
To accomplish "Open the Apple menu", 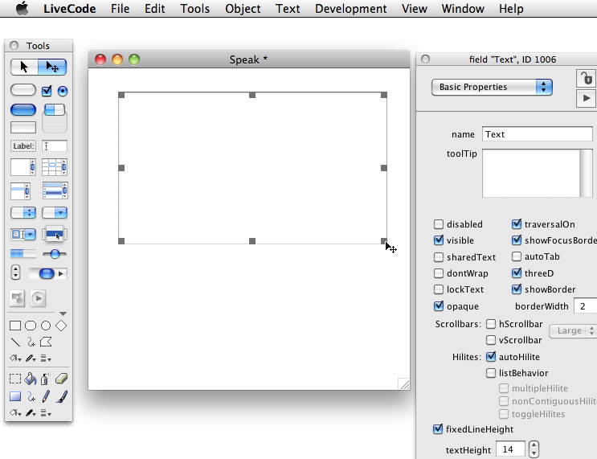I will [22, 8].
